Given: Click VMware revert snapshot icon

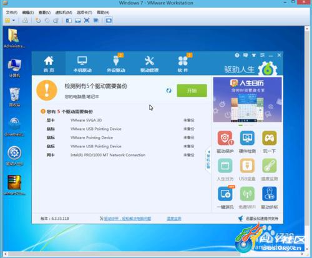Looking at the screenshot, I should tap(47, 21).
